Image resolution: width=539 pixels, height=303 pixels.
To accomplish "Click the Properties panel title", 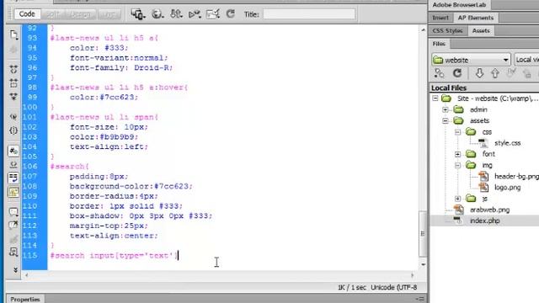I will pyautogui.click(x=25, y=300).
